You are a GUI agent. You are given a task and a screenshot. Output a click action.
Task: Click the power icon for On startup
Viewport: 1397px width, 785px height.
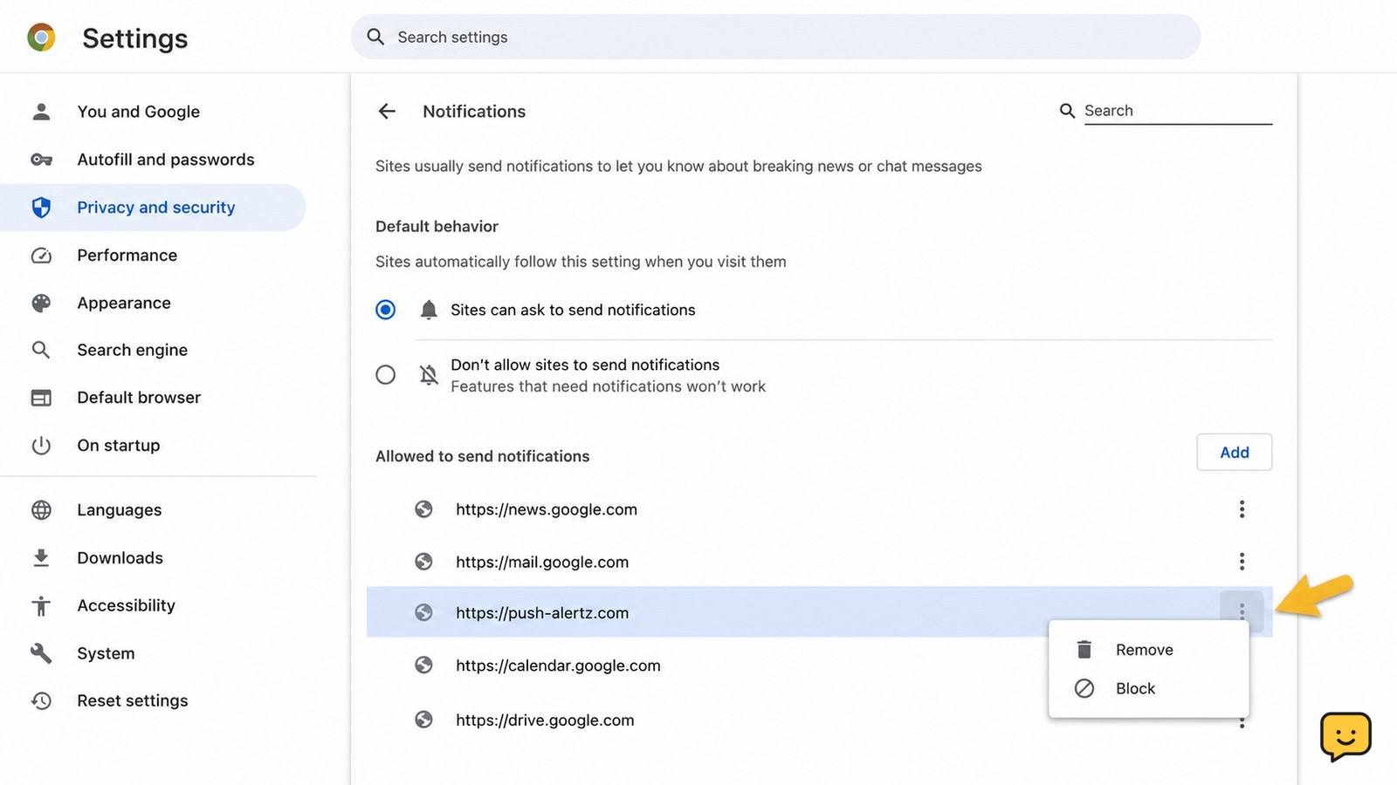41,446
